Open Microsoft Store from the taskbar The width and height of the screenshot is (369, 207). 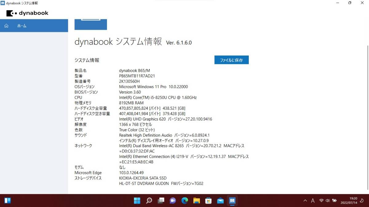click(x=208, y=201)
